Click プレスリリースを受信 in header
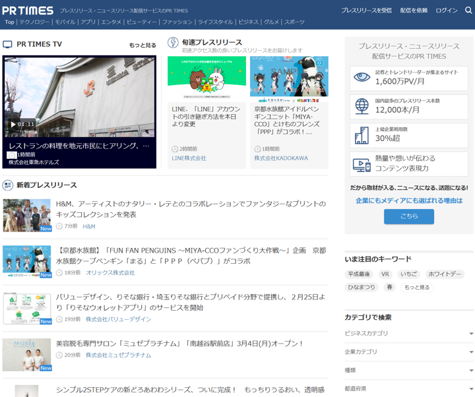 tap(367, 11)
